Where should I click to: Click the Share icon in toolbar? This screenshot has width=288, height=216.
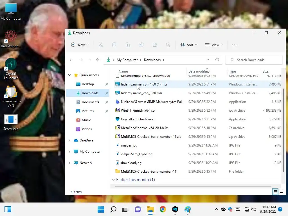point(155,45)
